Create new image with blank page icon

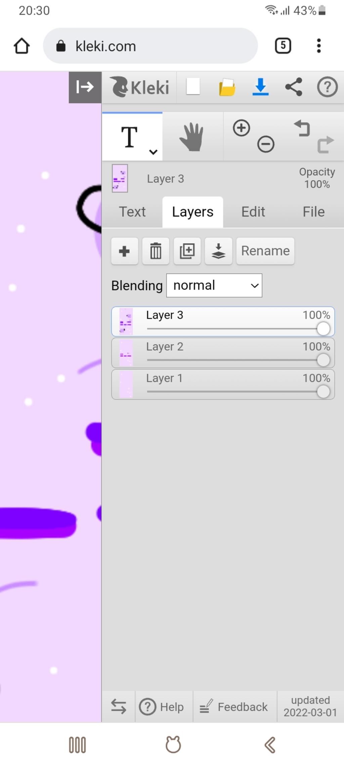point(193,87)
